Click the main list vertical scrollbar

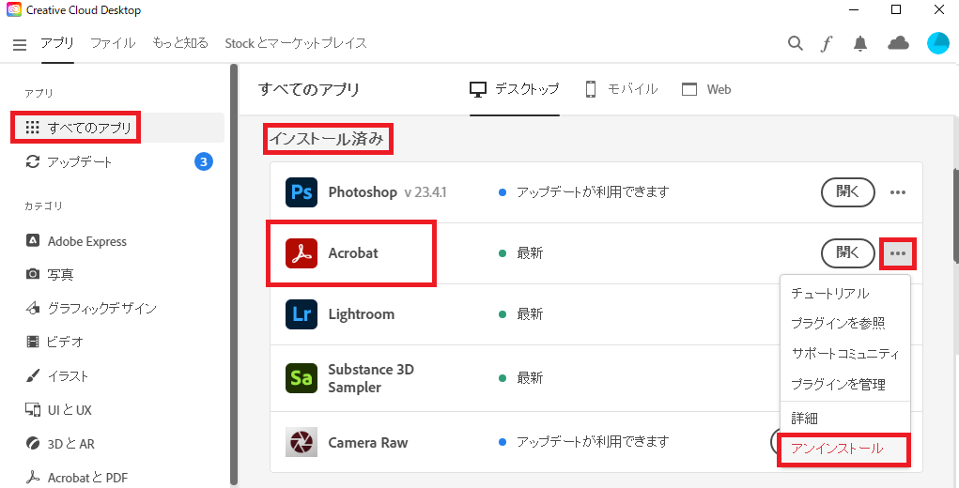point(956,216)
